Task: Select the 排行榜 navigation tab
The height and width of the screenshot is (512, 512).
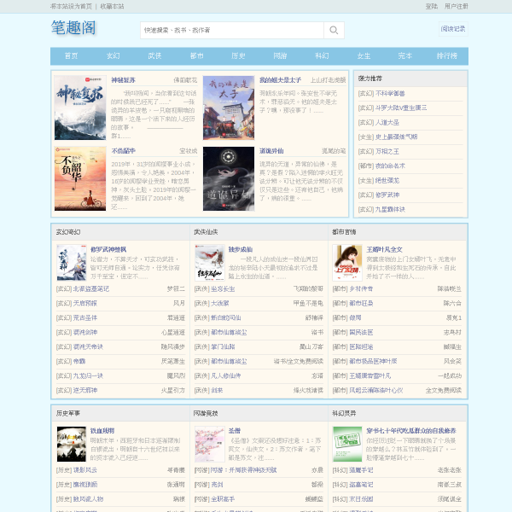Action: point(447,55)
